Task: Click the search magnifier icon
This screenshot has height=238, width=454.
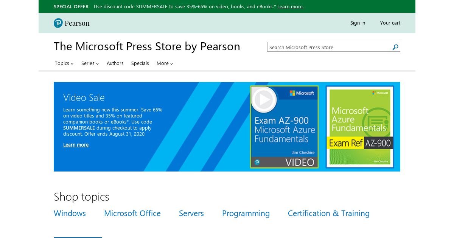Action: (x=395, y=47)
